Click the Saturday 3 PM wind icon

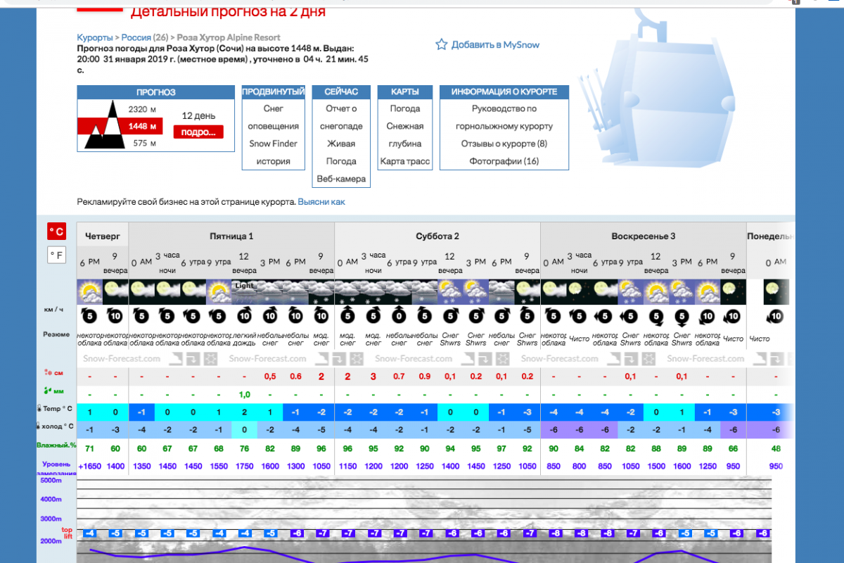click(x=476, y=317)
